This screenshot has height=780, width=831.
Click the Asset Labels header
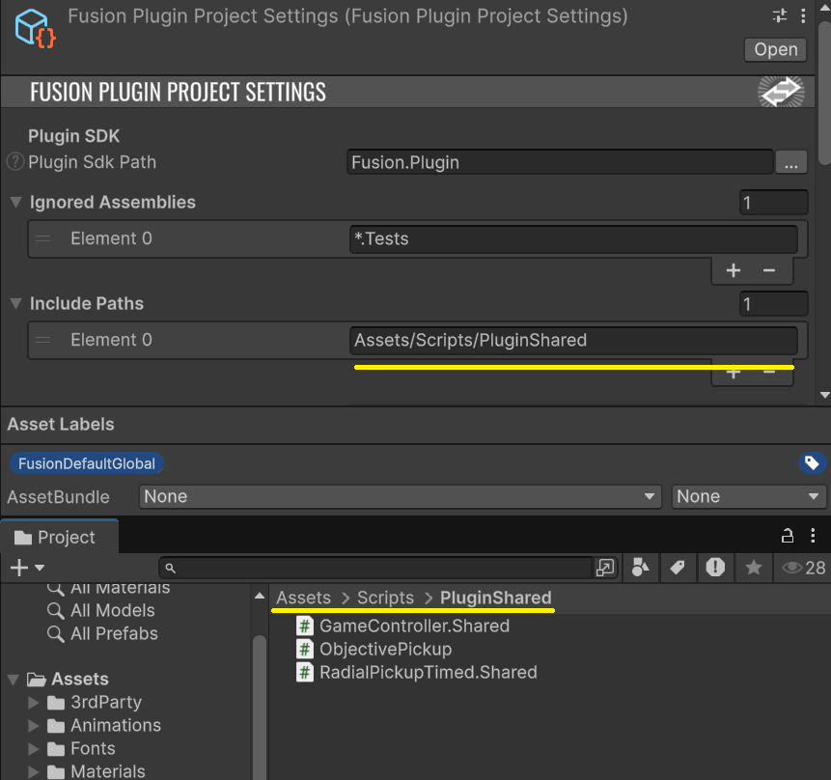coord(61,424)
